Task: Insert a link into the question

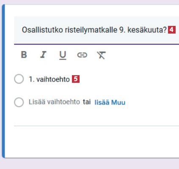Action: coord(82,55)
